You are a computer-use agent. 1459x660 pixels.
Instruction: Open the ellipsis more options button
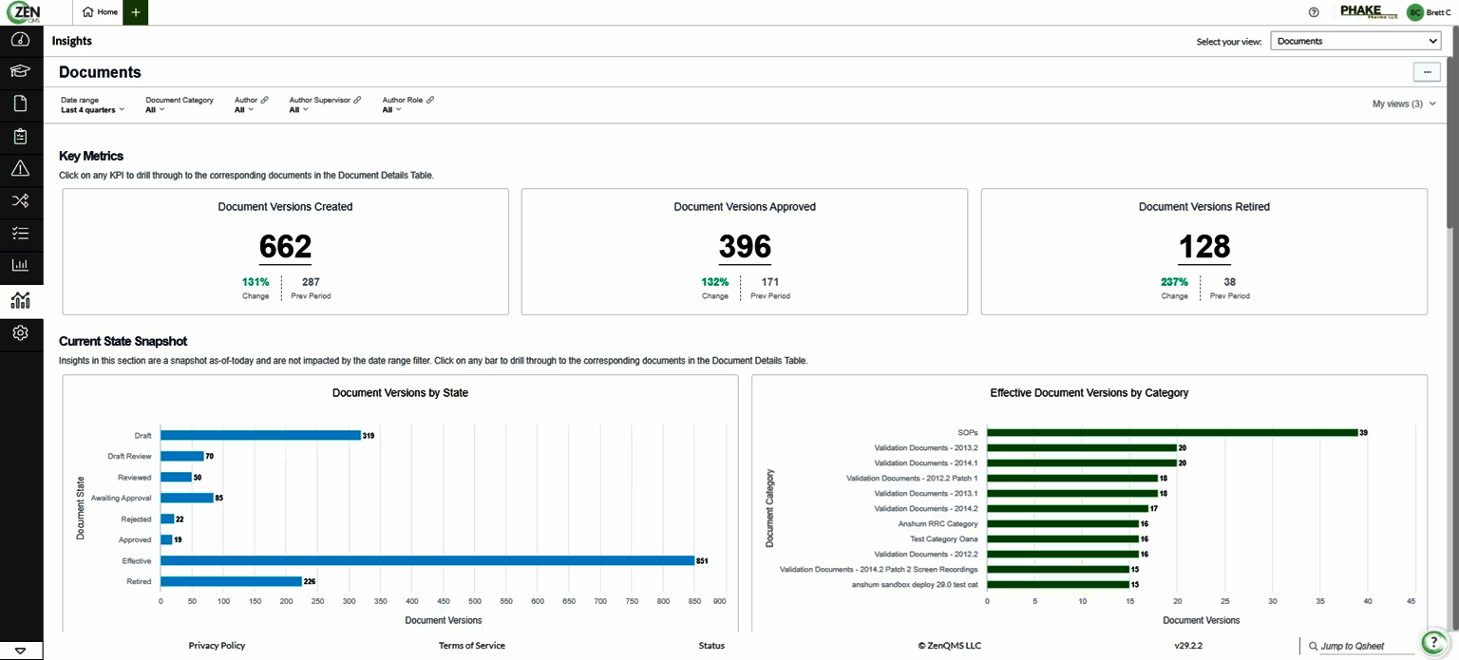1427,72
